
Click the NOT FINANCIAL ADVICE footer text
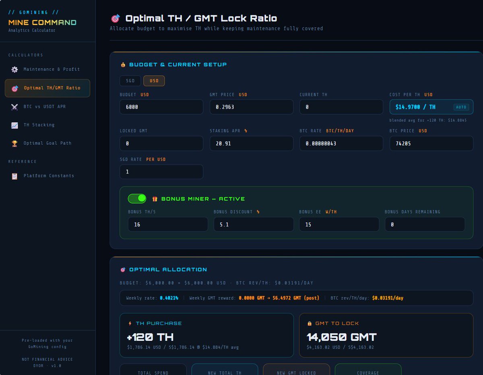point(47,359)
